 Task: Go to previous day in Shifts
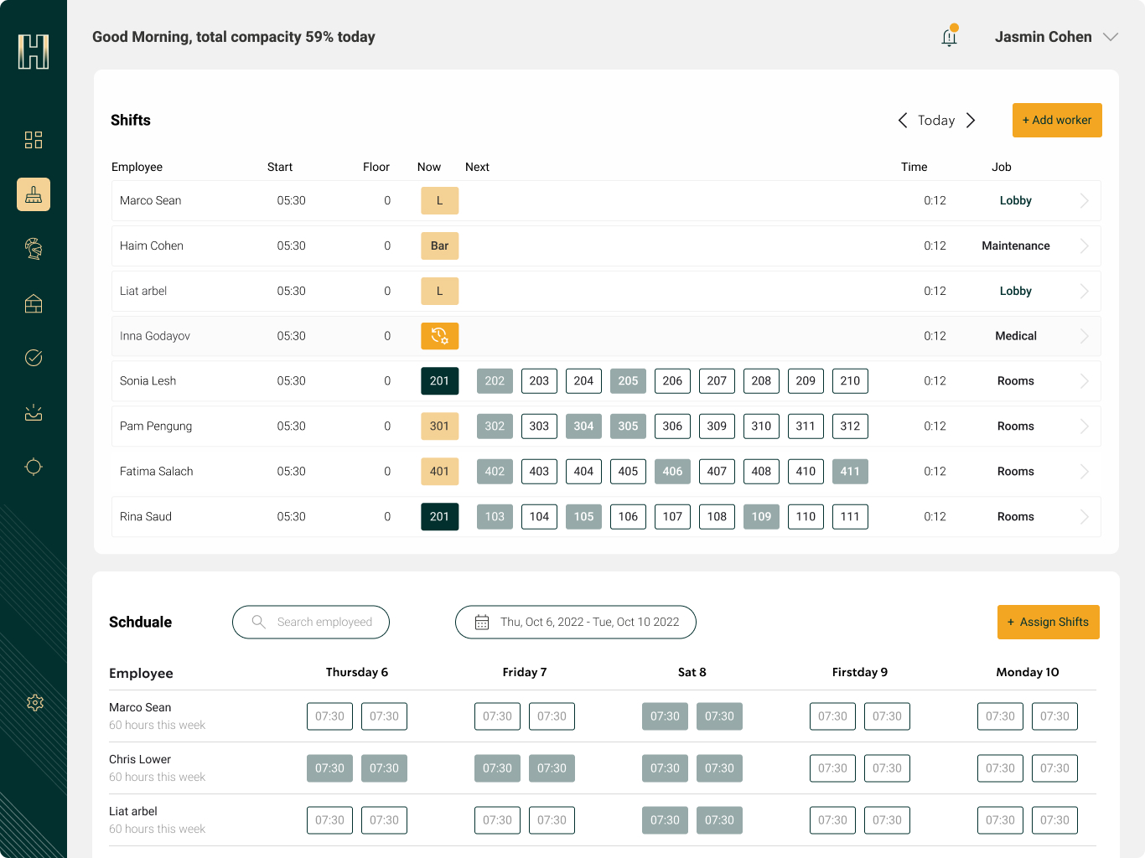point(903,120)
